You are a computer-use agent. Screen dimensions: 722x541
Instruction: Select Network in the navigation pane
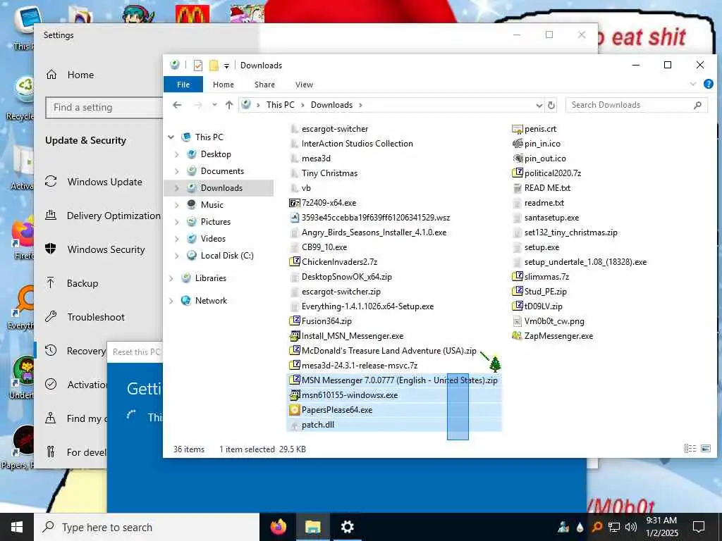(x=211, y=301)
